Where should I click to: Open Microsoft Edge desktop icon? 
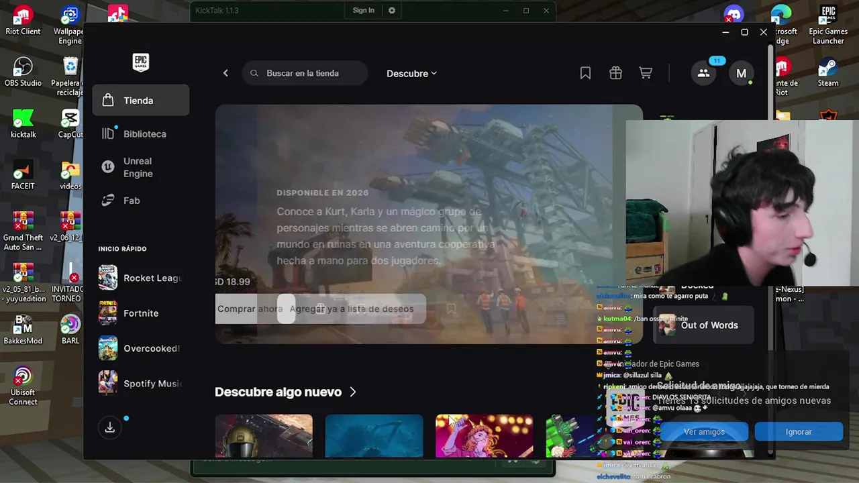coord(781,25)
